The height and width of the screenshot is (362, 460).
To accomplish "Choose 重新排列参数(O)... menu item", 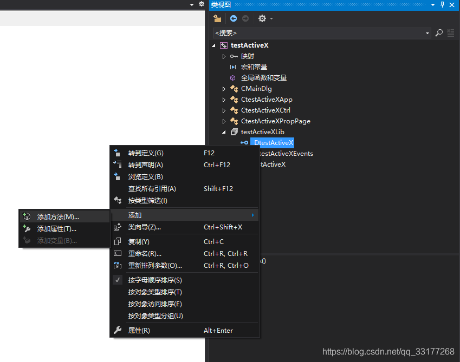I will click(185, 265).
